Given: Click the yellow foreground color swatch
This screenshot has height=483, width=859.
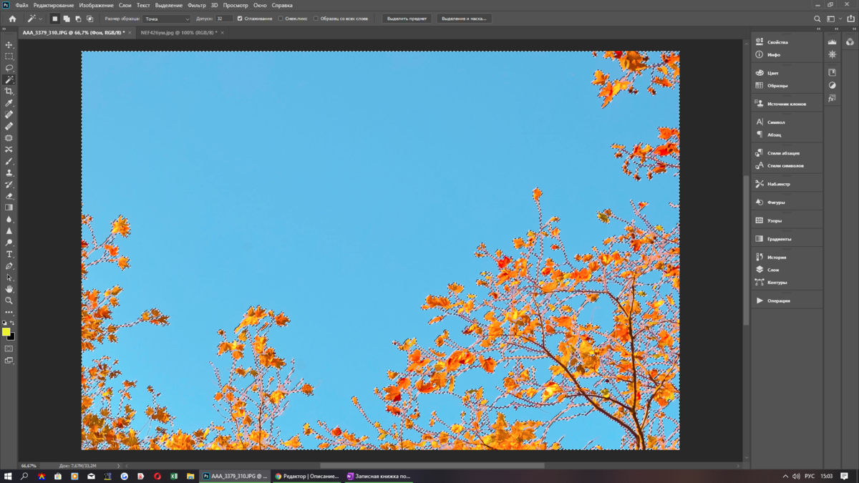Looking at the screenshot, I should 6,332.
